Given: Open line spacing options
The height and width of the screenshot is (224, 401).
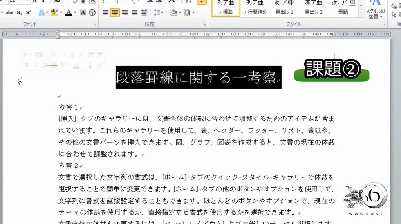Looking at the screenshot, I should click(x=159, y=12).
